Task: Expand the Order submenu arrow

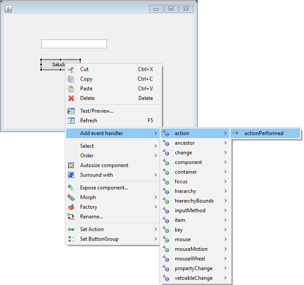Action: (156, 156)
